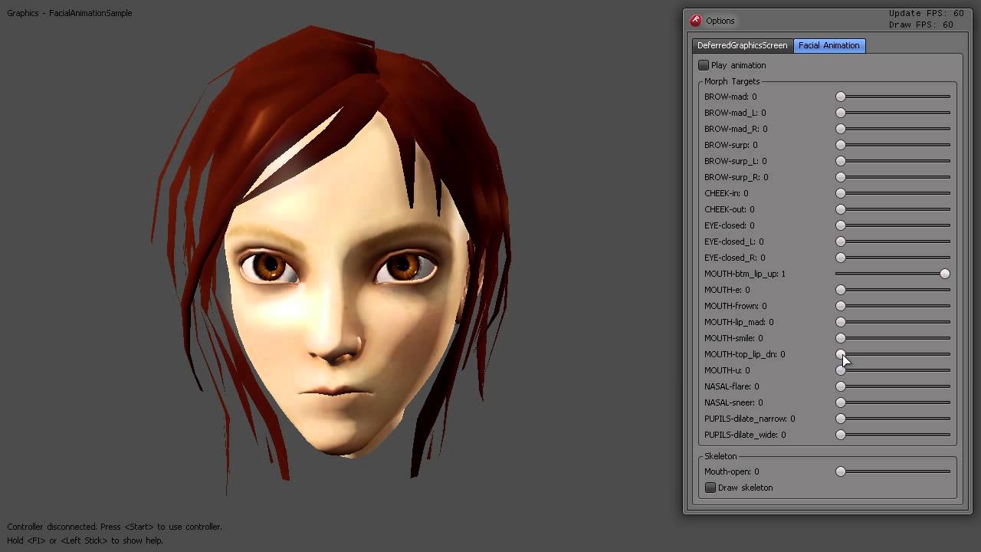981x552 pixels.
Task: Click the 'Update FPS: 60' readout
Action: coord(927,13)
